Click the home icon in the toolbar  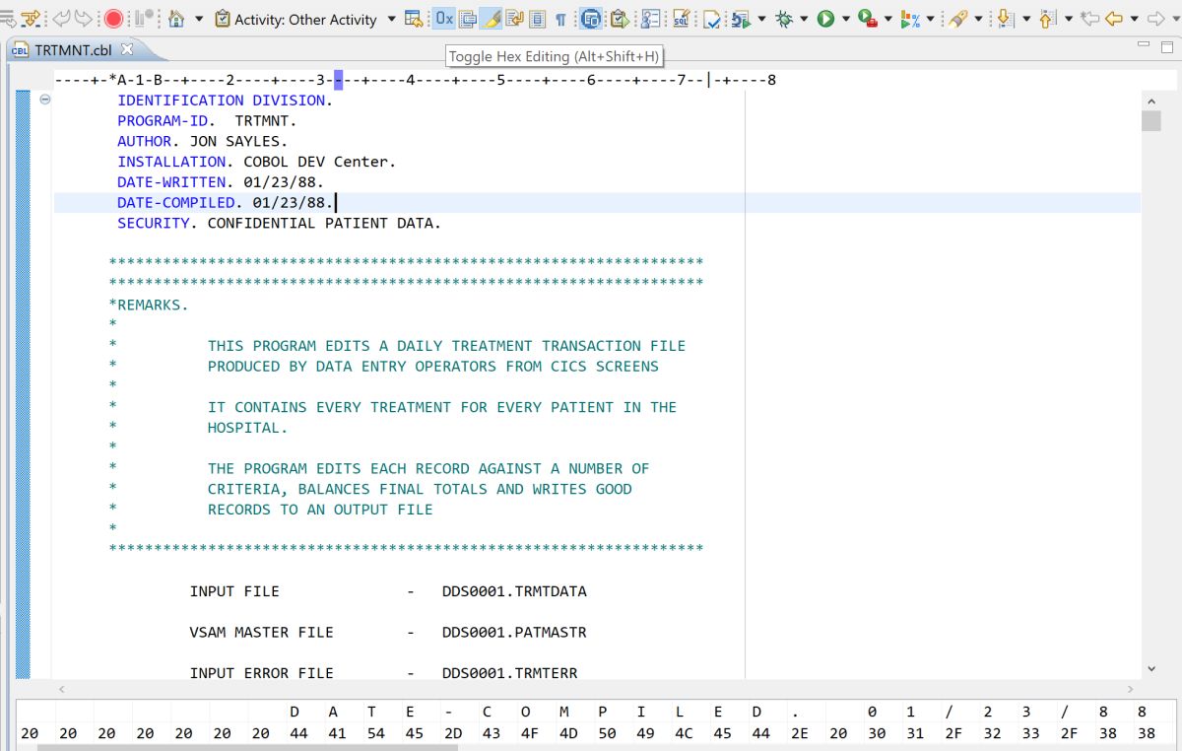click(x=176, y=19)
